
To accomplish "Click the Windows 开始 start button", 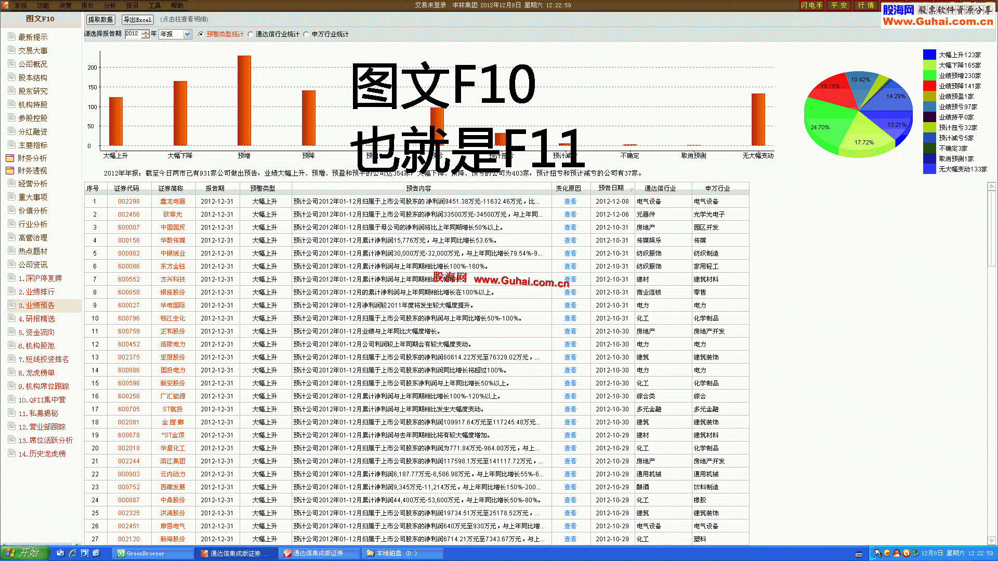I will click(x=24, y=553).
